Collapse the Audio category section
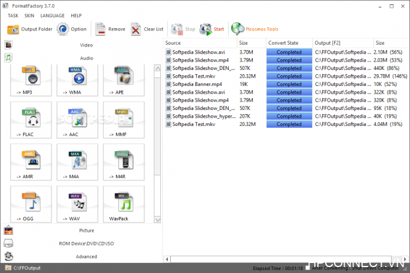 tap(86, 58)
